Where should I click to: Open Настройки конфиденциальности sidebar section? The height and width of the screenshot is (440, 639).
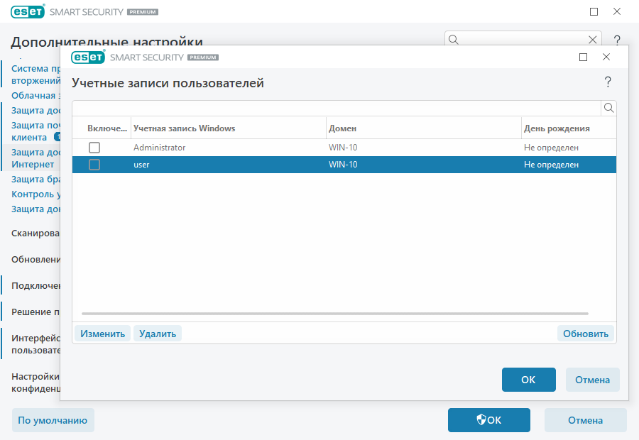(36, 382)
